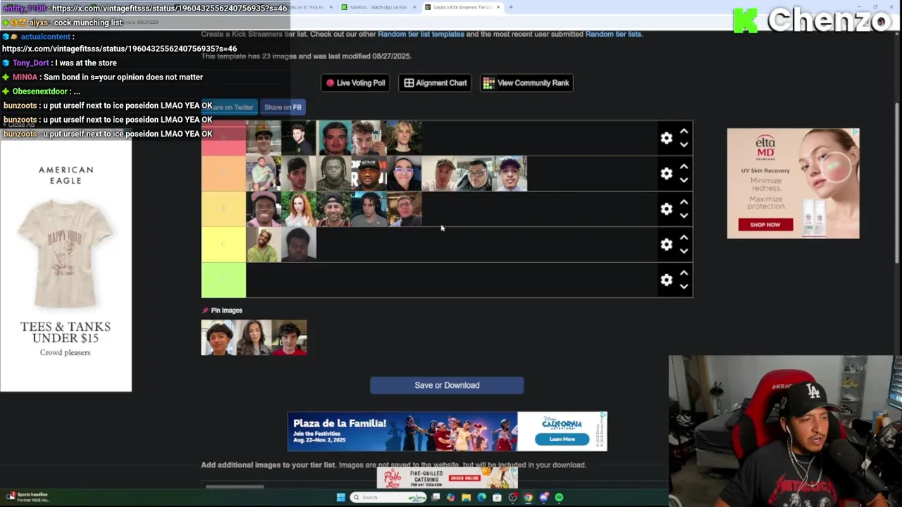The width and height of the screenshot is (902, 507).
Task: Move the orange tier row up with its up arrow
Action: point(684,167)
